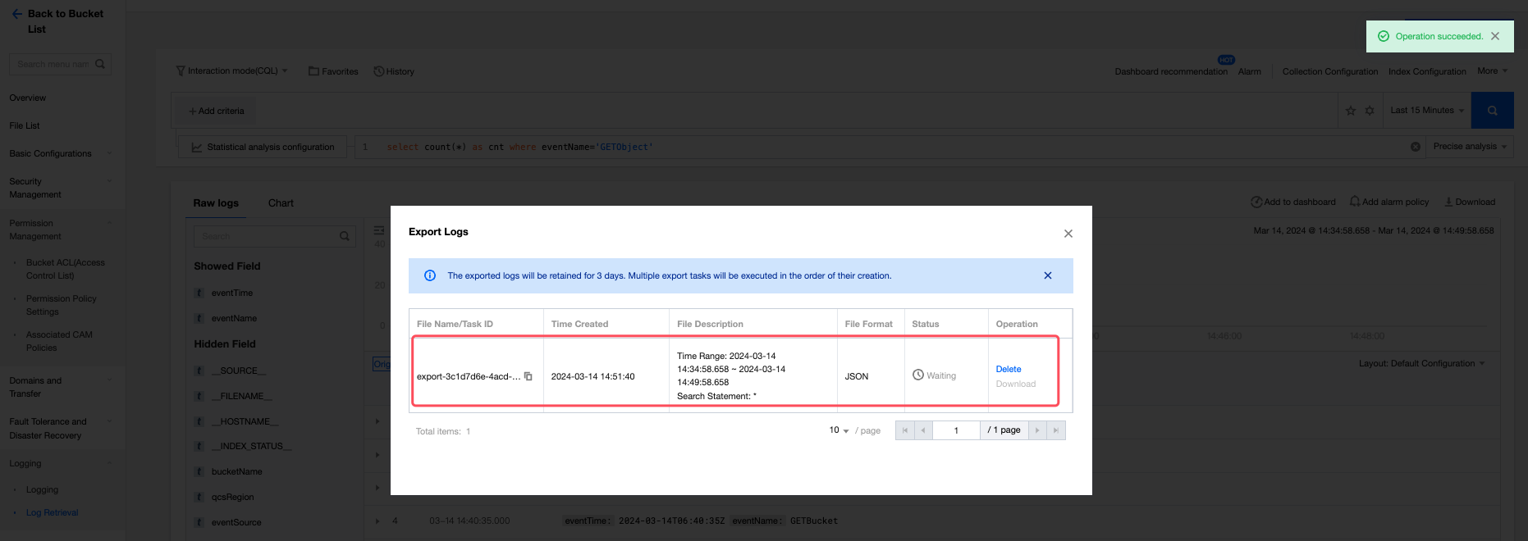Switch to Raw logs tab
Viewport: 1528px width, 541px height.
(216, 203)
